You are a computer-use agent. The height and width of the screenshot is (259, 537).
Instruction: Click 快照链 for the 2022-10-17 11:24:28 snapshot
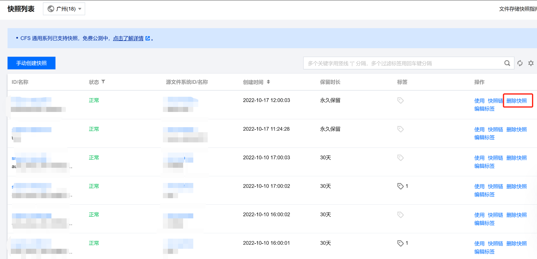click(495, 129)
